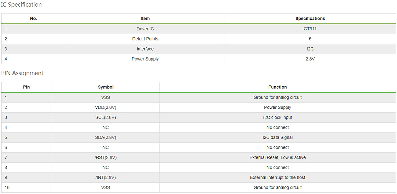Click the VDD(2.8V) symbol cell
Viewport: 397px width, 194px height.
point(106,107)
